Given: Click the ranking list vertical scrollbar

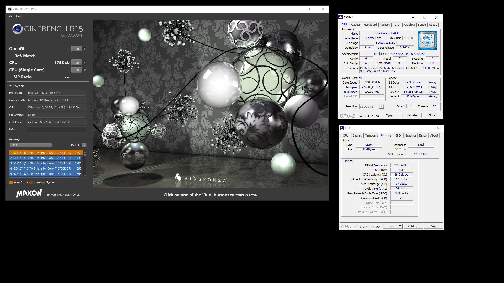Looking at the screenshot, I should 85,164.
